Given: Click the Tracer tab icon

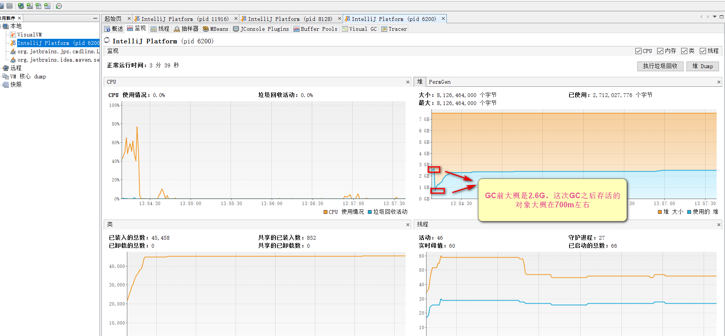Looking at the screenshot, I should click(x=384, y=29).
